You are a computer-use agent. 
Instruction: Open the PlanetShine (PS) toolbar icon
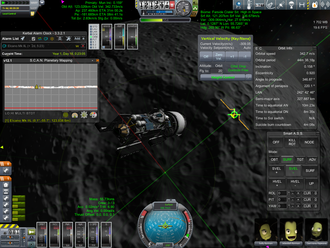pyautogui.click(x=239, y=5)
